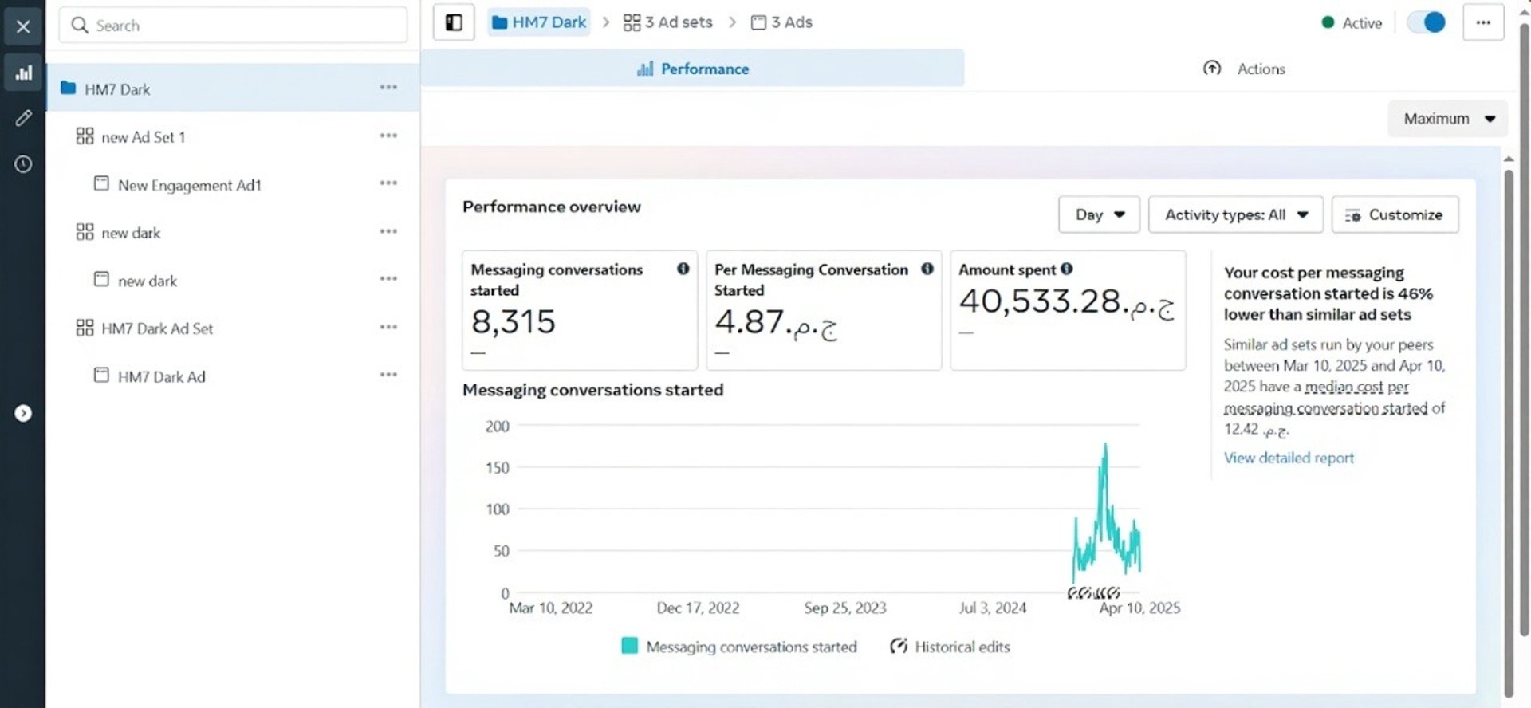Select HM7 Dark Ad Set in the tree
The height and width of the screenshot is (708, 1531).
tap(157, 328)
